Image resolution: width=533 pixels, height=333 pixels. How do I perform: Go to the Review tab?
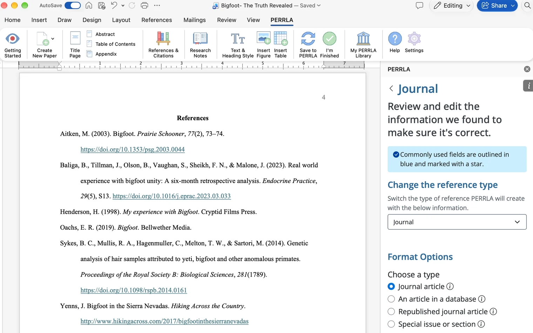pos(227,20)
